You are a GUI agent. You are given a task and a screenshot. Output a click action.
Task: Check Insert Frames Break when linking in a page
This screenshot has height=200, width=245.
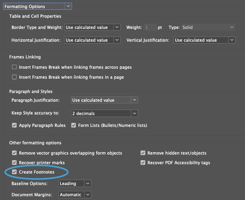pyautogui.click(x=14, y=77)
